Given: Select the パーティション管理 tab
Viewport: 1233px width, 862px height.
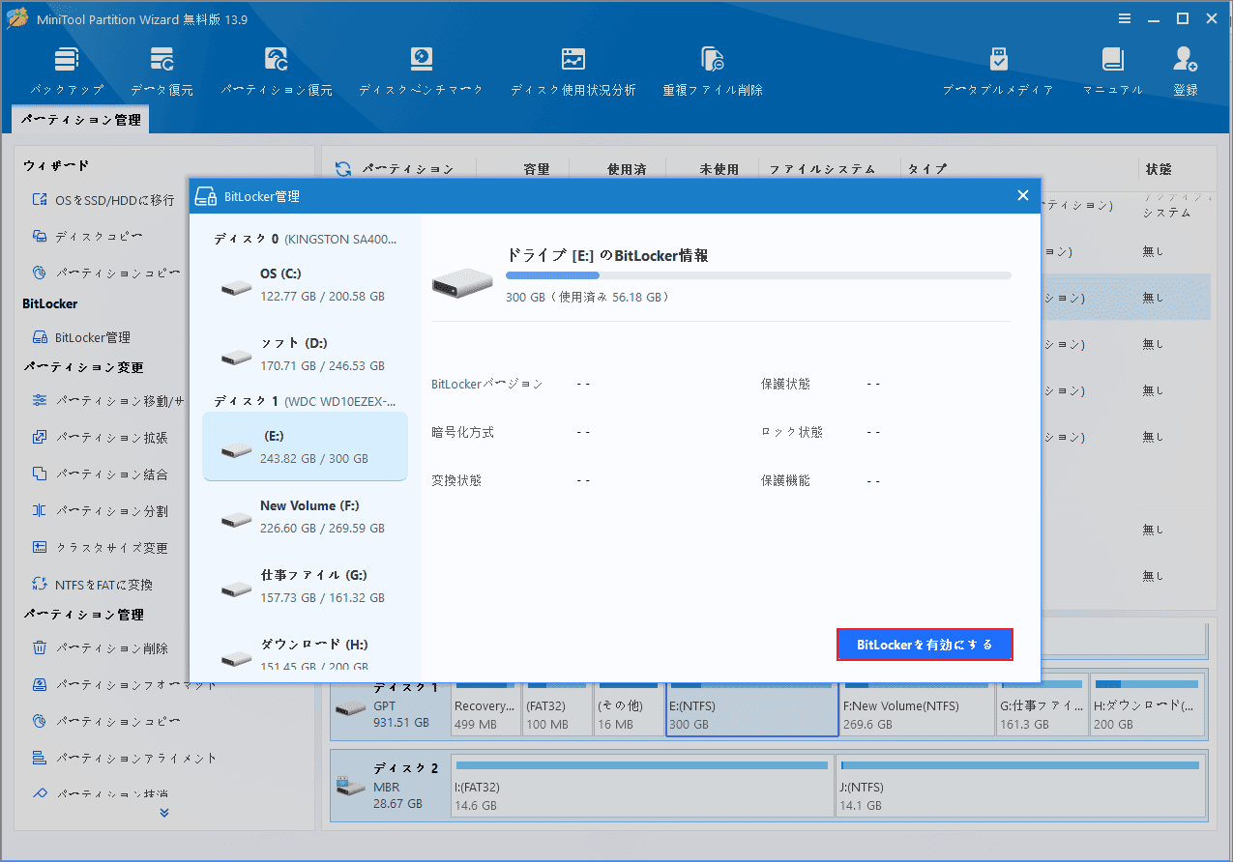Looking at the screenshot, I should click(81, 120).
